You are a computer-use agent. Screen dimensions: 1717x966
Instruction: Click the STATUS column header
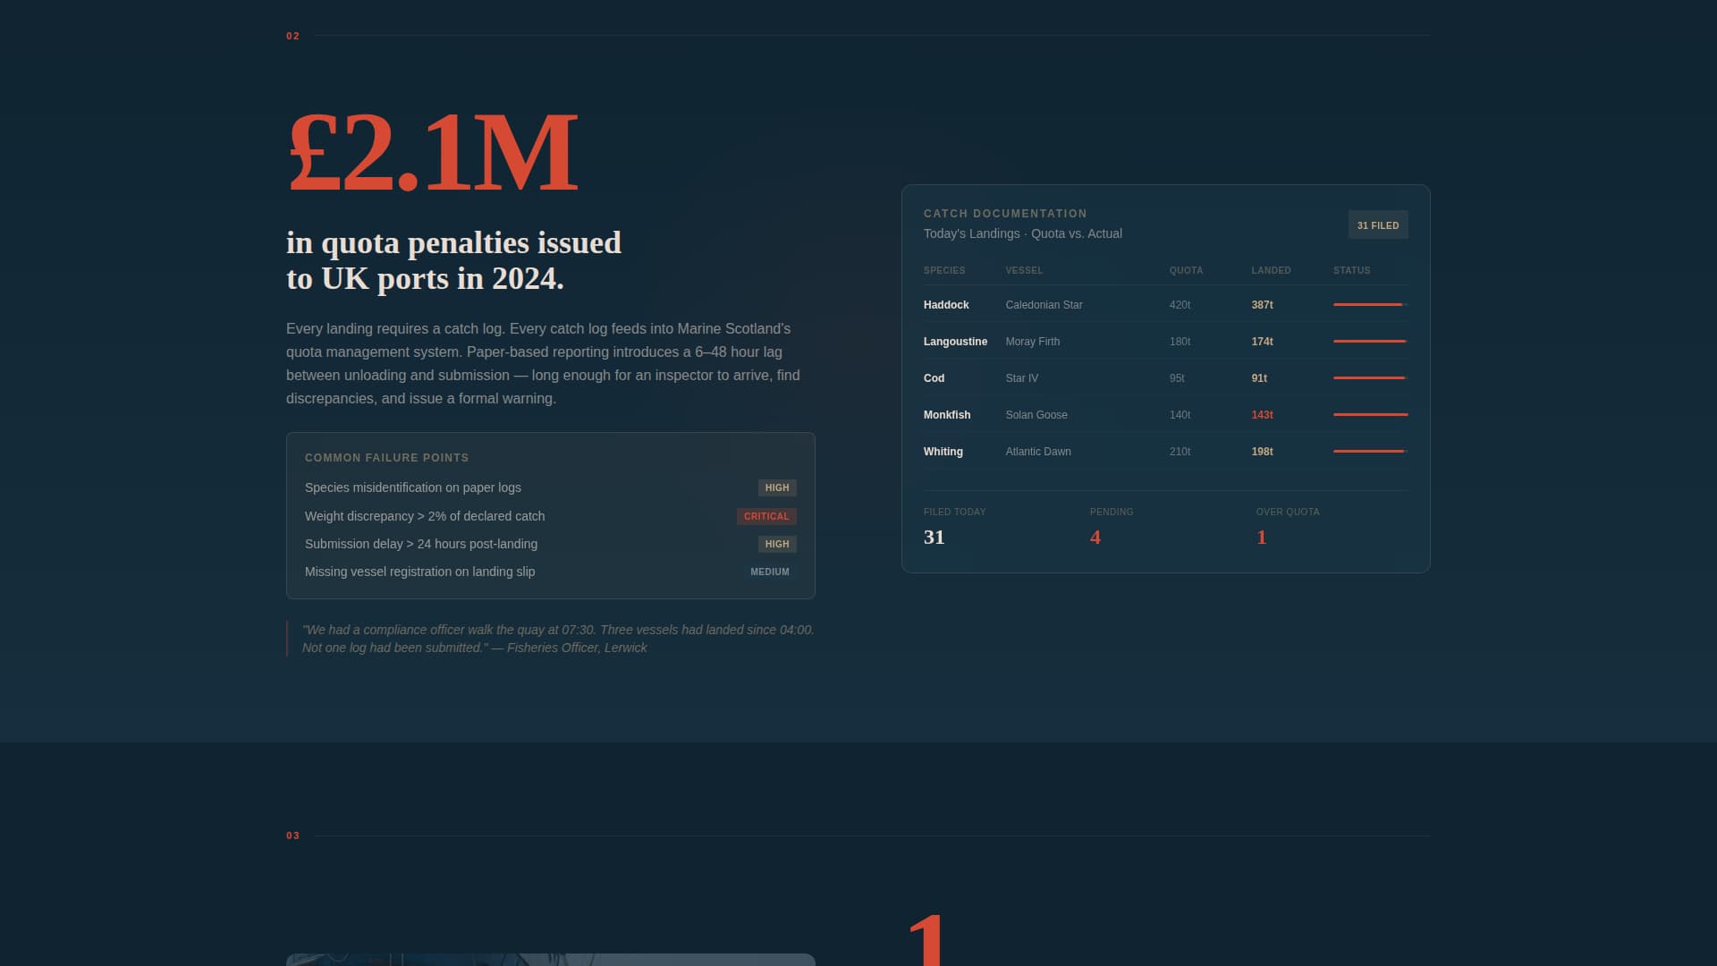click(1351, 270)
